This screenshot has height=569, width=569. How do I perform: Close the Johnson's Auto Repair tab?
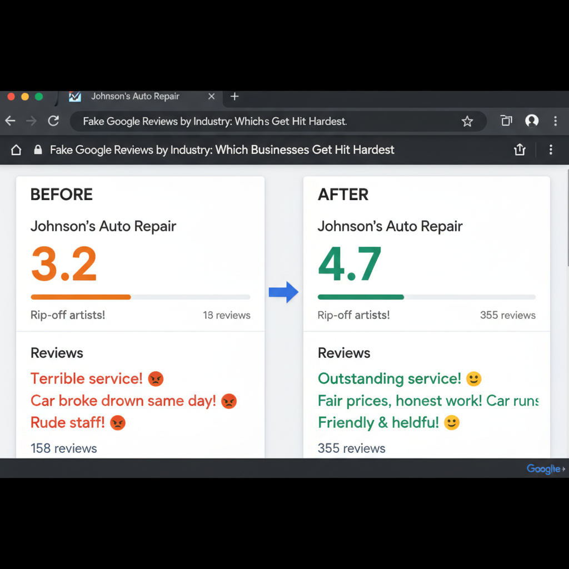tap(212, 96)
